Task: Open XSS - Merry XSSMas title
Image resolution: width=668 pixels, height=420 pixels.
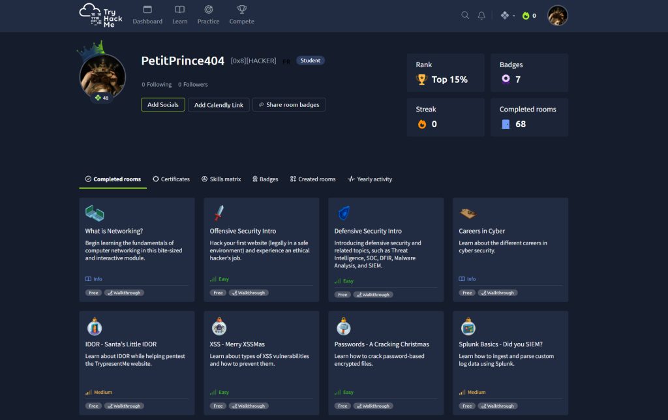Action: [237, 344]
